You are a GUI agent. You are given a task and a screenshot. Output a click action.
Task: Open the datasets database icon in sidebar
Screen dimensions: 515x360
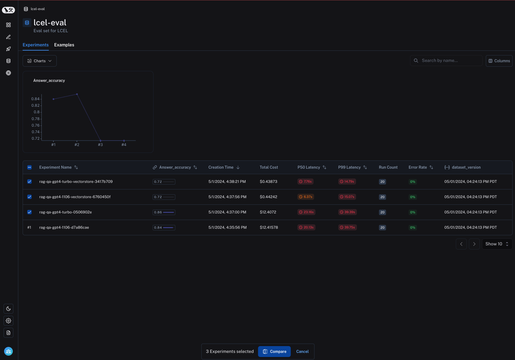point(8,61)
